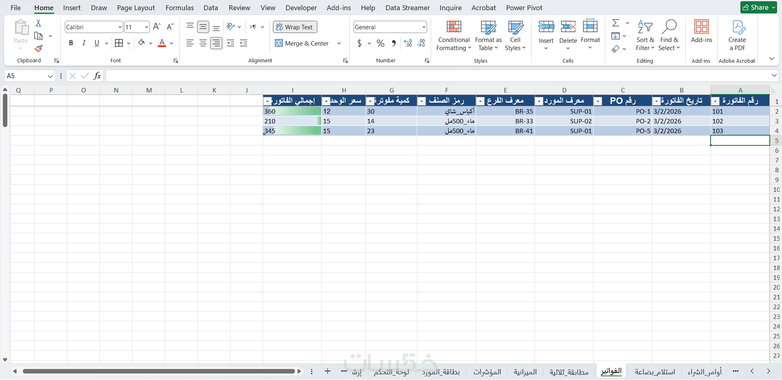782x380 pixels.
Task: Open Conditional Formatting menu
Action: [x=454, y=36]
